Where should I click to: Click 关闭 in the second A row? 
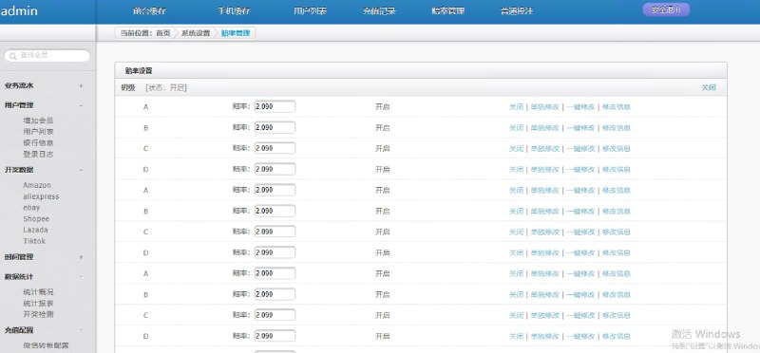point(516,191)
